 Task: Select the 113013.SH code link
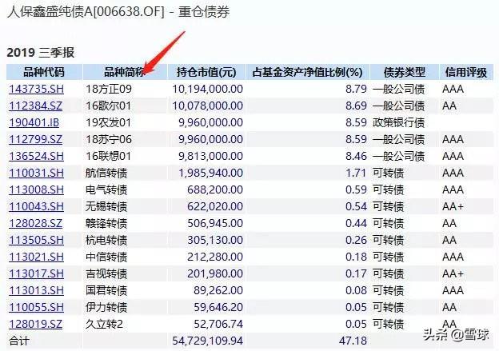[x=36, y=290]
